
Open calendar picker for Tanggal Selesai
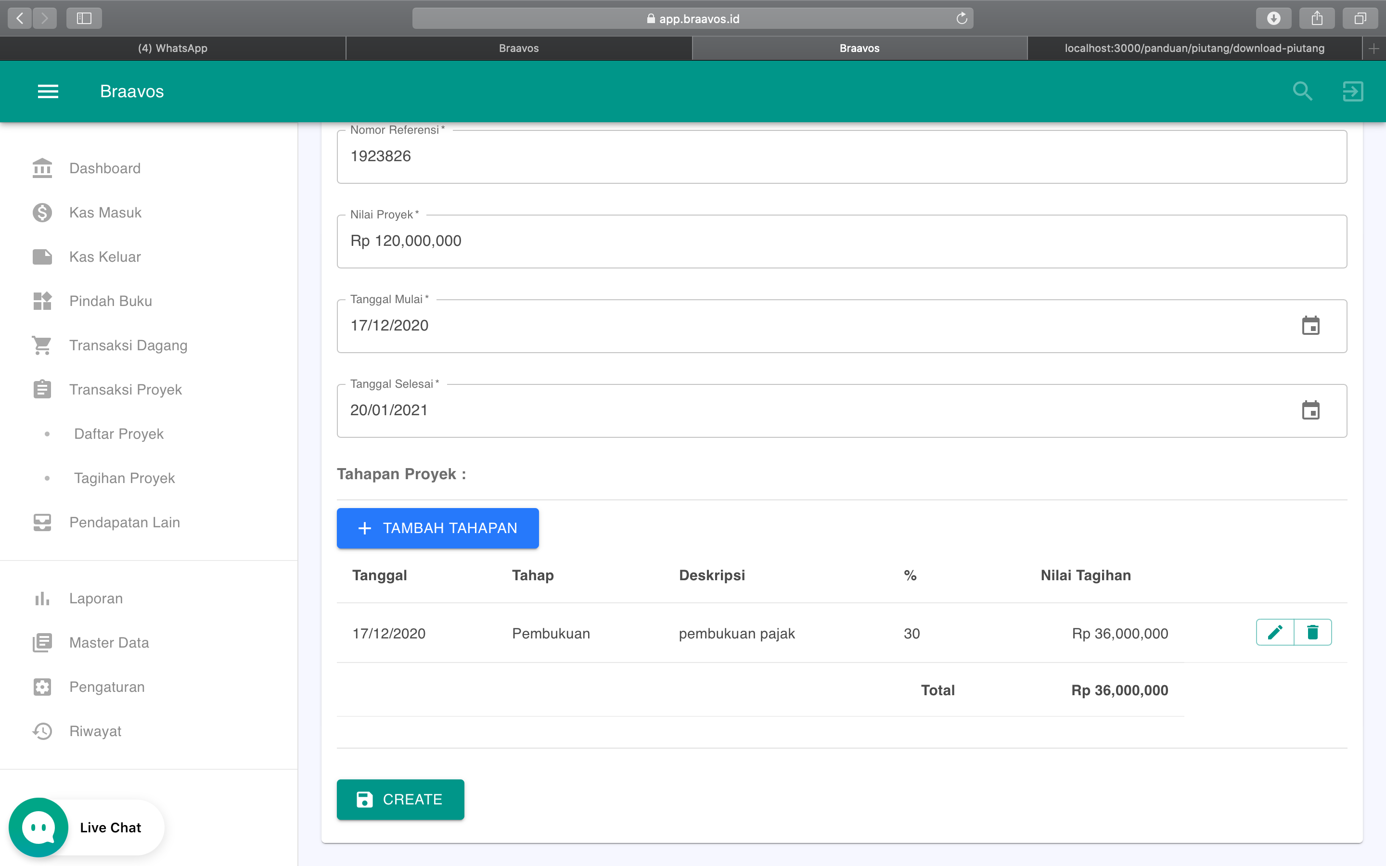pyautogui.click(x=1310, y=411)
